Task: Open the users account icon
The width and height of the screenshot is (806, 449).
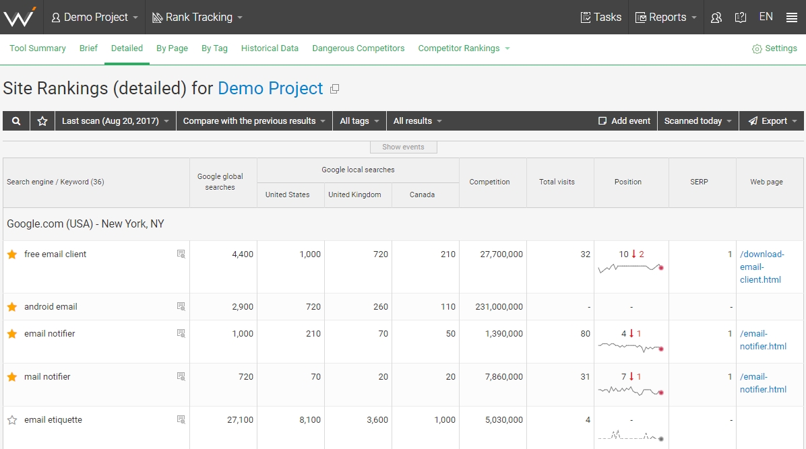Action: point(716,18)
